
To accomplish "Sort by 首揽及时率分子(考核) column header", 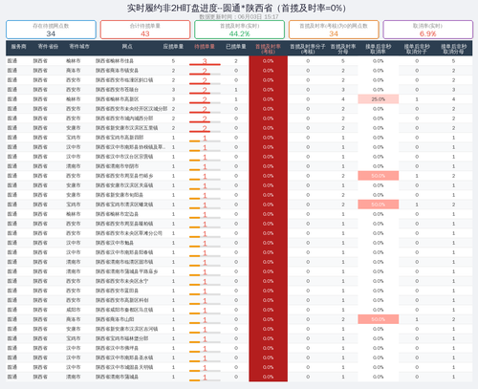I will [308, 49].
